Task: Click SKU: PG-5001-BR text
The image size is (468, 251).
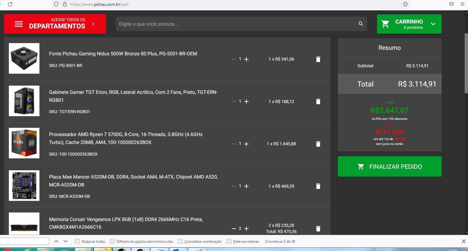Action: tap(65, 65)
